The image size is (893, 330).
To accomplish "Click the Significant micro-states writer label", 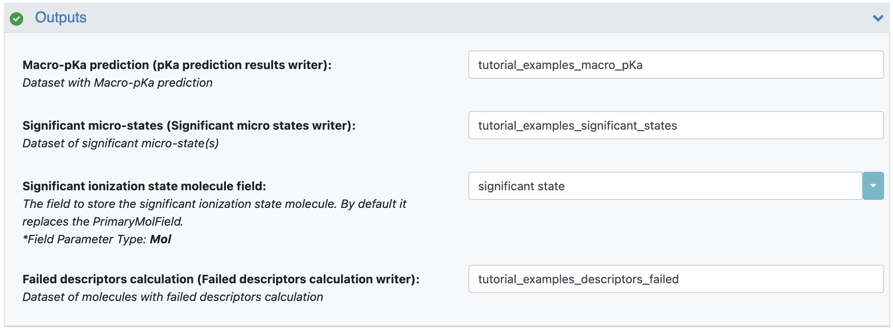I will tap(189, 125).
